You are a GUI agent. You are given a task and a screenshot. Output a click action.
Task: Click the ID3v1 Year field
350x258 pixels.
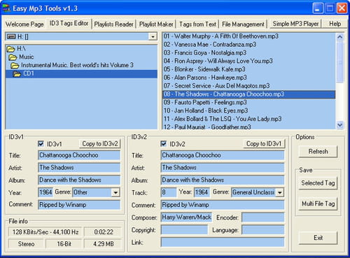pyautogui.click(x=45, y=192)
